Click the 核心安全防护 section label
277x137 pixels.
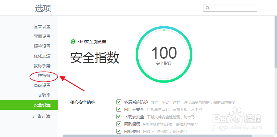(83, 102)
